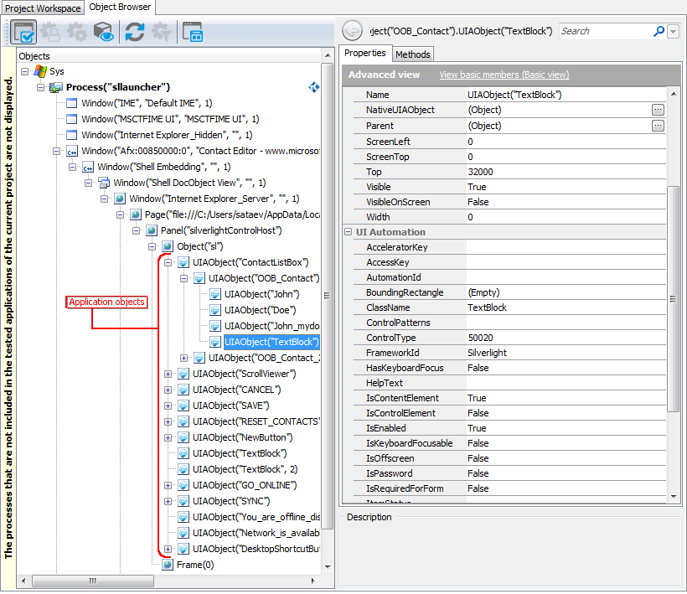Open the NativeUIAObject ellipsis button

(x=658, y=110)
